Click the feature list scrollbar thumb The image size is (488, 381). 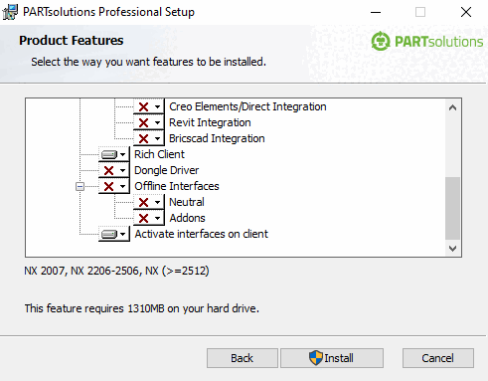[452, 208]
